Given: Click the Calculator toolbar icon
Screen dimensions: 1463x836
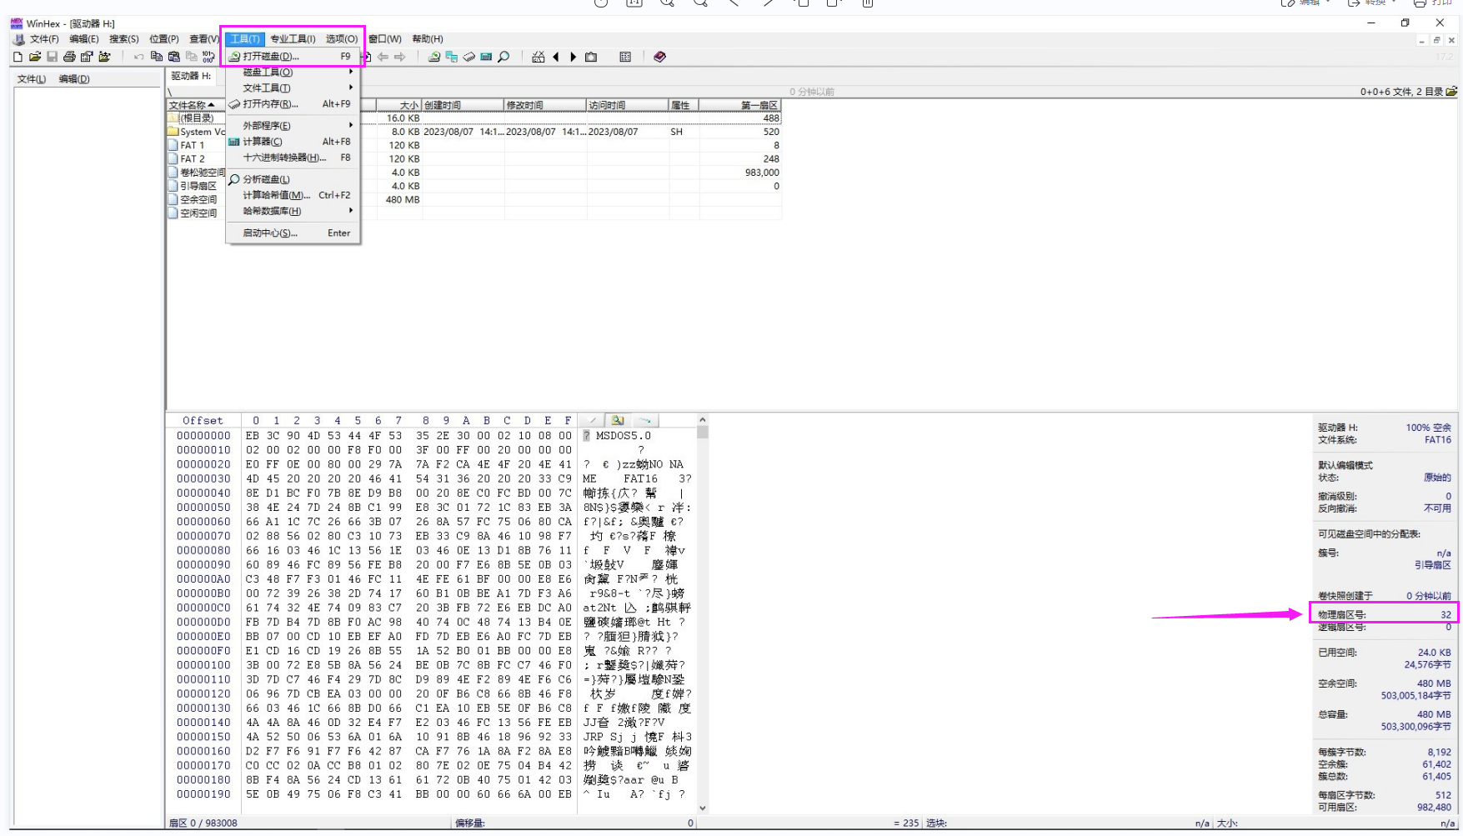Looking at the screenshot, I should [x=486, y=57].
